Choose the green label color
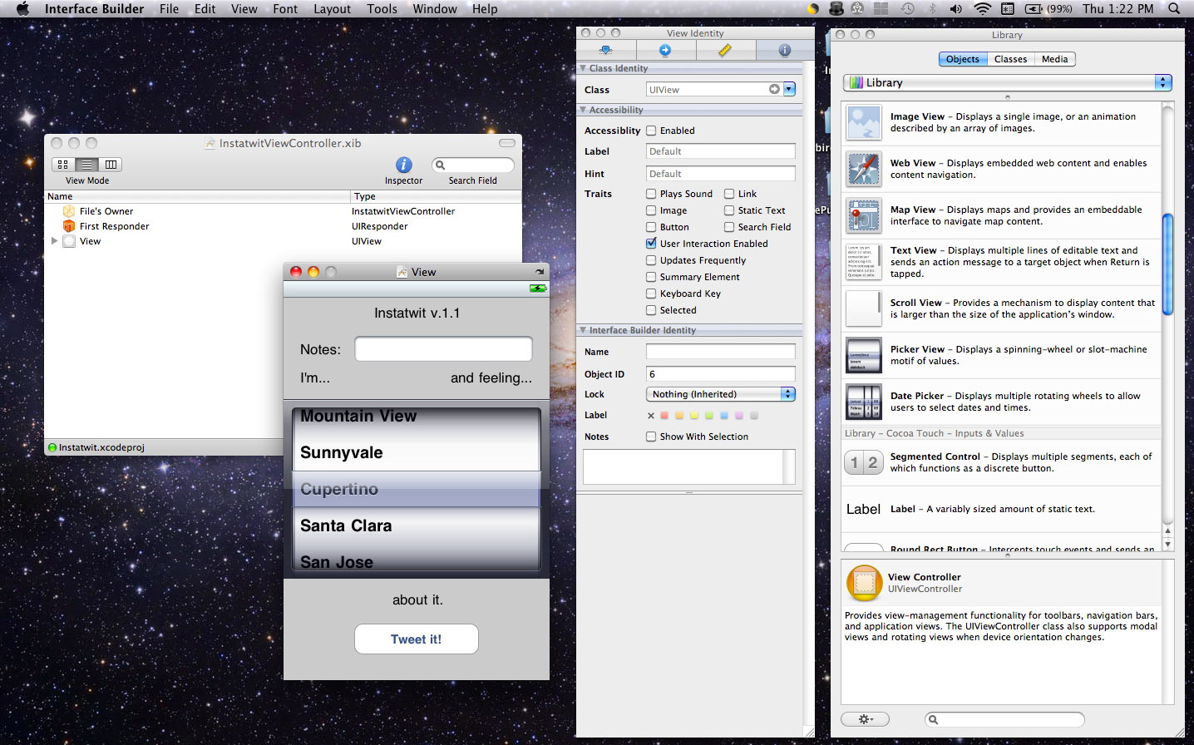Image resolution: width=1194 pixels, height=745 pixels. point(709,415)
